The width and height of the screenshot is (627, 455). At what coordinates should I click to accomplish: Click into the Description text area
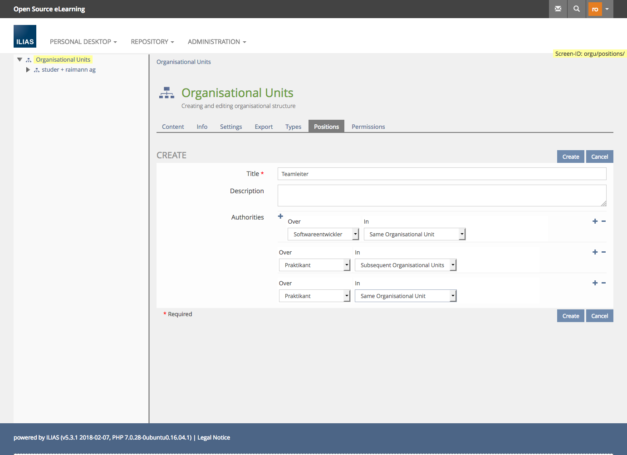point(441,196)
